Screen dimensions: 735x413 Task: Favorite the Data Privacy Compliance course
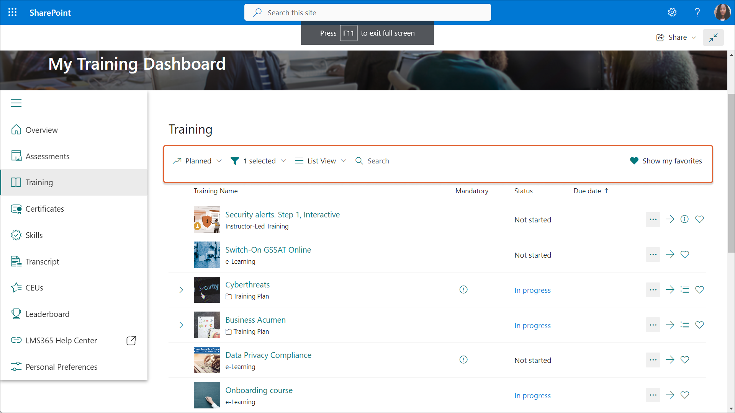[x=684, y=360]
